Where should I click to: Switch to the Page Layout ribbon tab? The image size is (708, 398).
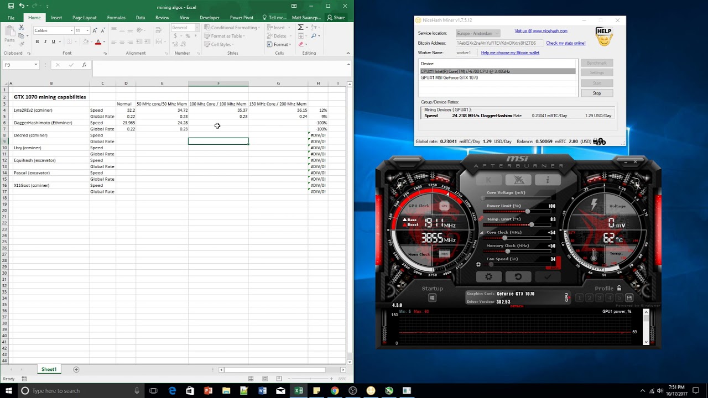[85, 18]
